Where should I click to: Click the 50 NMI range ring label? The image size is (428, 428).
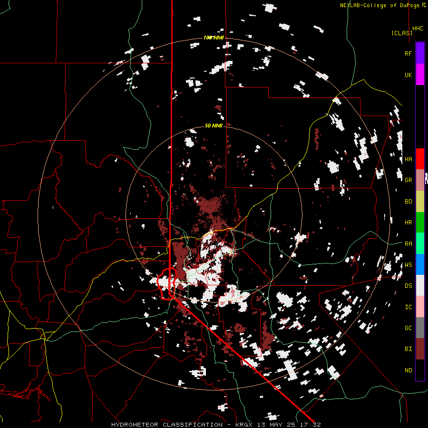pyautogui.click(x=214, y=126)
